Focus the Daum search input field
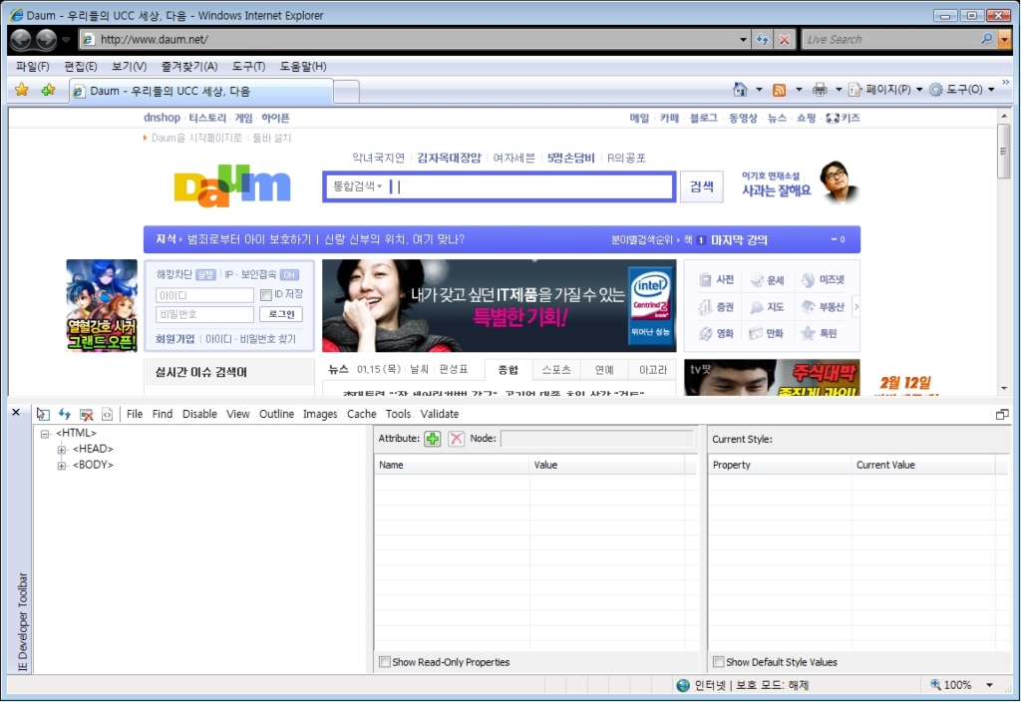The width and height of the screenshot is (1021, 702). 530,186
